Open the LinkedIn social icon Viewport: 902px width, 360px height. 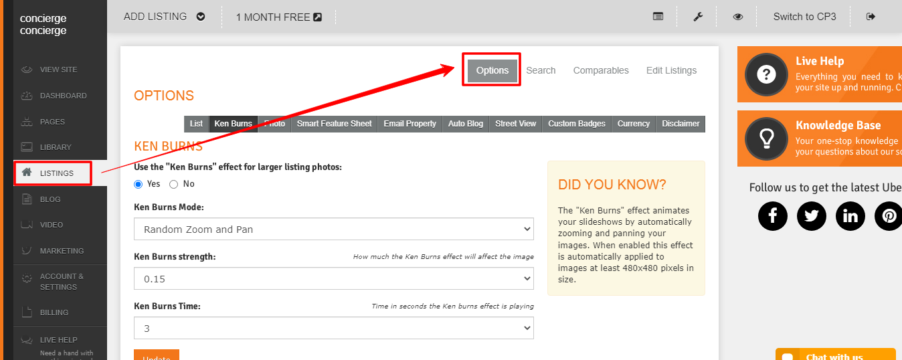(850, 216)
